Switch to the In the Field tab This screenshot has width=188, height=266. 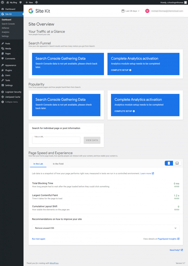(58, 164)
